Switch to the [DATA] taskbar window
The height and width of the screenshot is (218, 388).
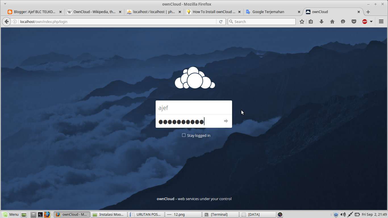(x=258, y=215)
